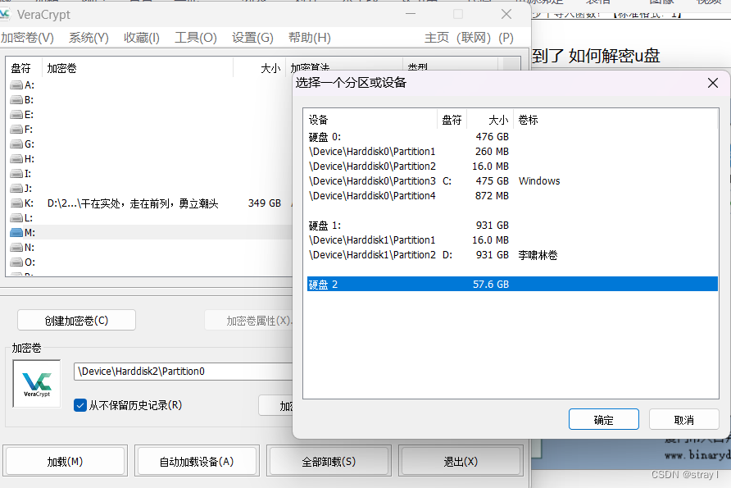Click the 加密卷属性(X) button
This screenshot has width=731, height=488.
[x=248, y=321]
